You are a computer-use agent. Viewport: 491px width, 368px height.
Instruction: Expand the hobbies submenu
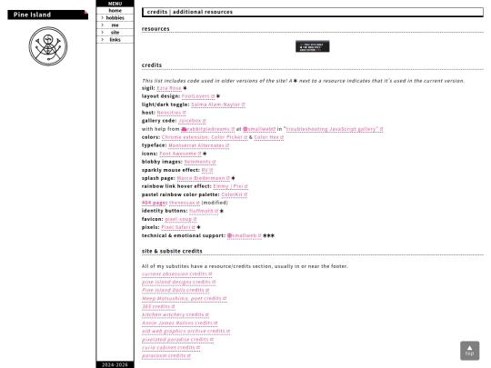(x=115, y=18)
